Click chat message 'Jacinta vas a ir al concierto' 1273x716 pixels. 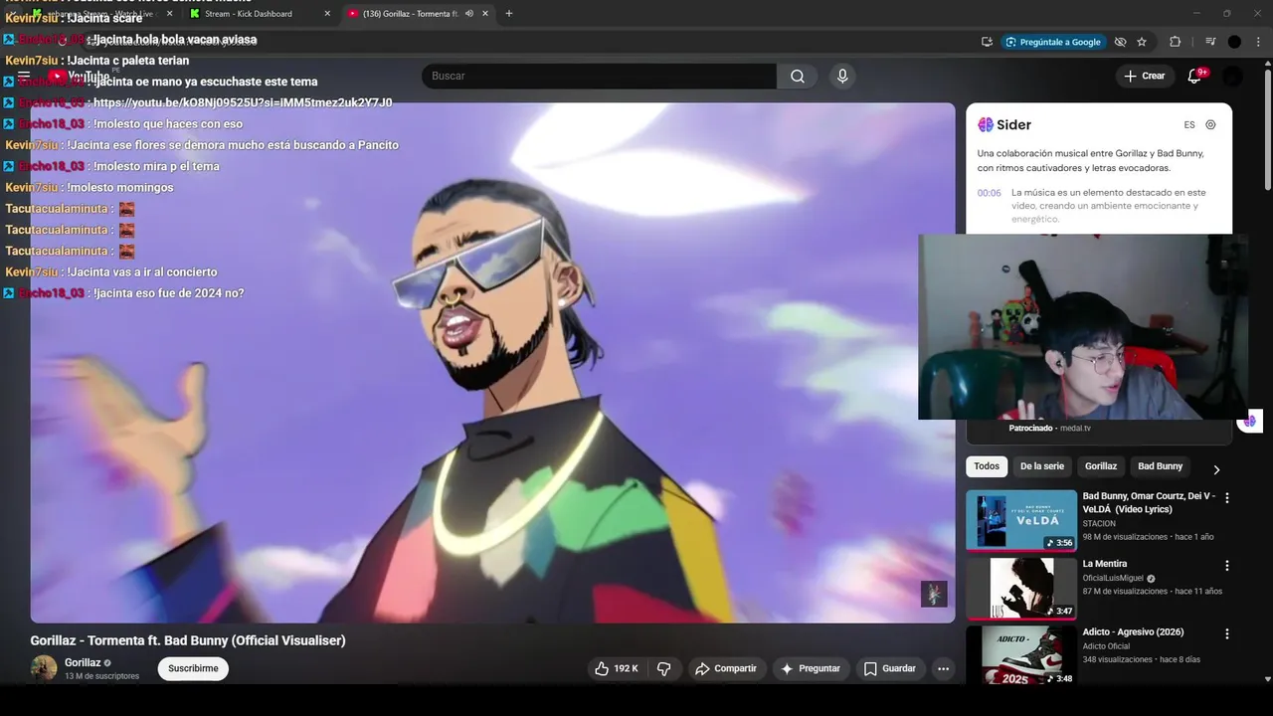pos(141,271)
